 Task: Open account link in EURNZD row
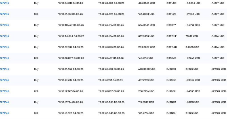pos(5,102)
